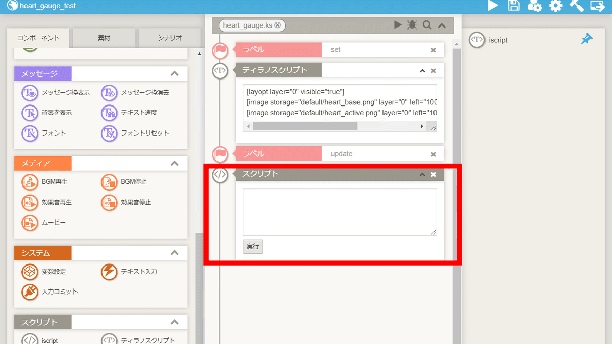
Task: Click the <T> iscript icon in right panel
Action: click(x=477, y=40)
